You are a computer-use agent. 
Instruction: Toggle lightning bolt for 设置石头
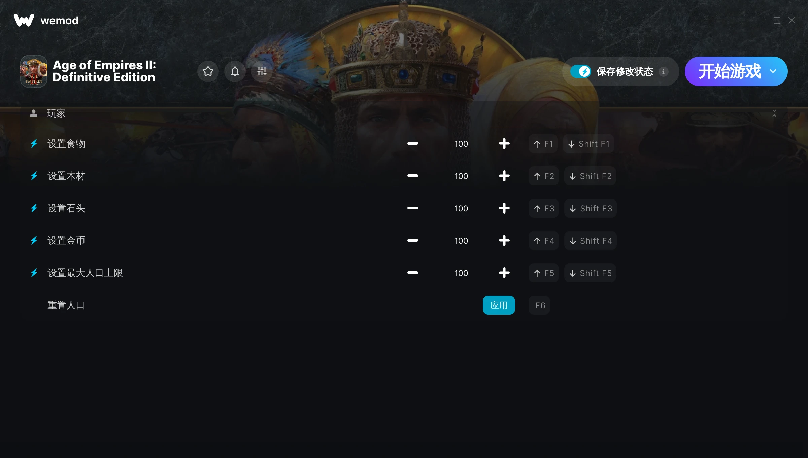tap(34, 208)
